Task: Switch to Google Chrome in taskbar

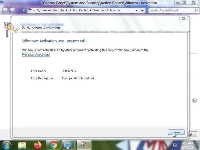Action: tap(53, 145)
